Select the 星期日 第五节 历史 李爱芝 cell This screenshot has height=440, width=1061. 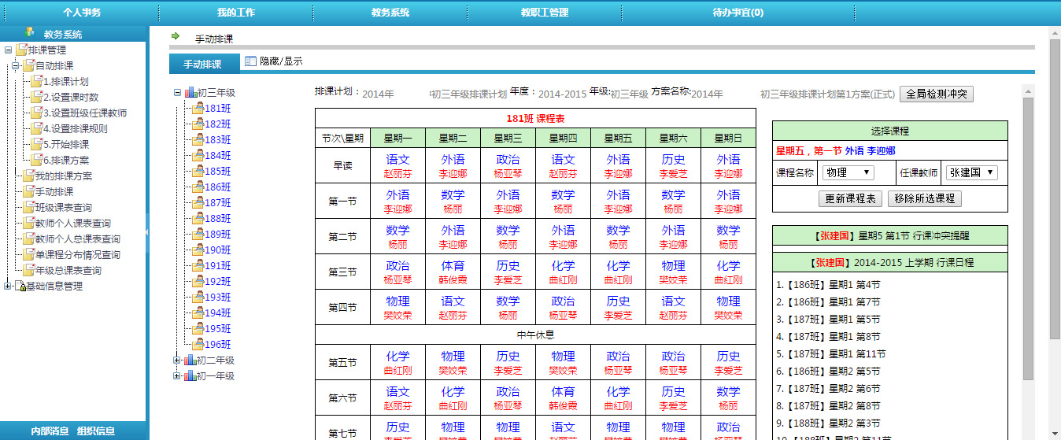728,362
